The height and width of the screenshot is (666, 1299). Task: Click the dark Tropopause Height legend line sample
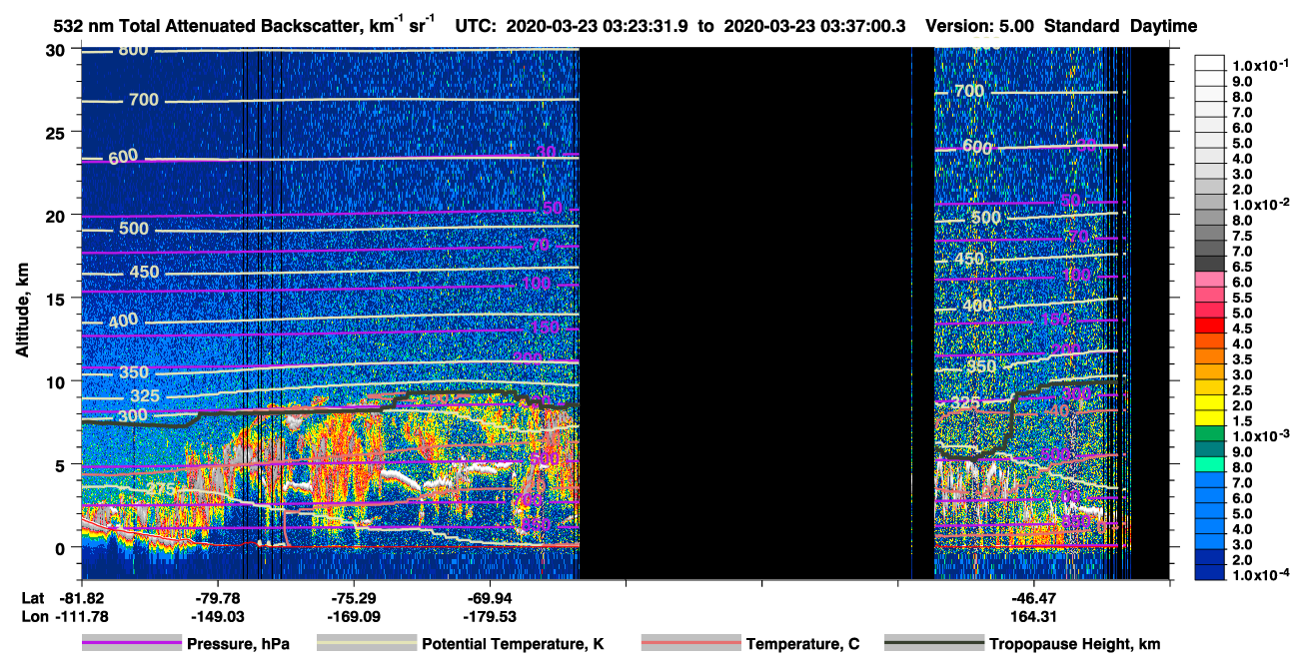pos(934,644)
